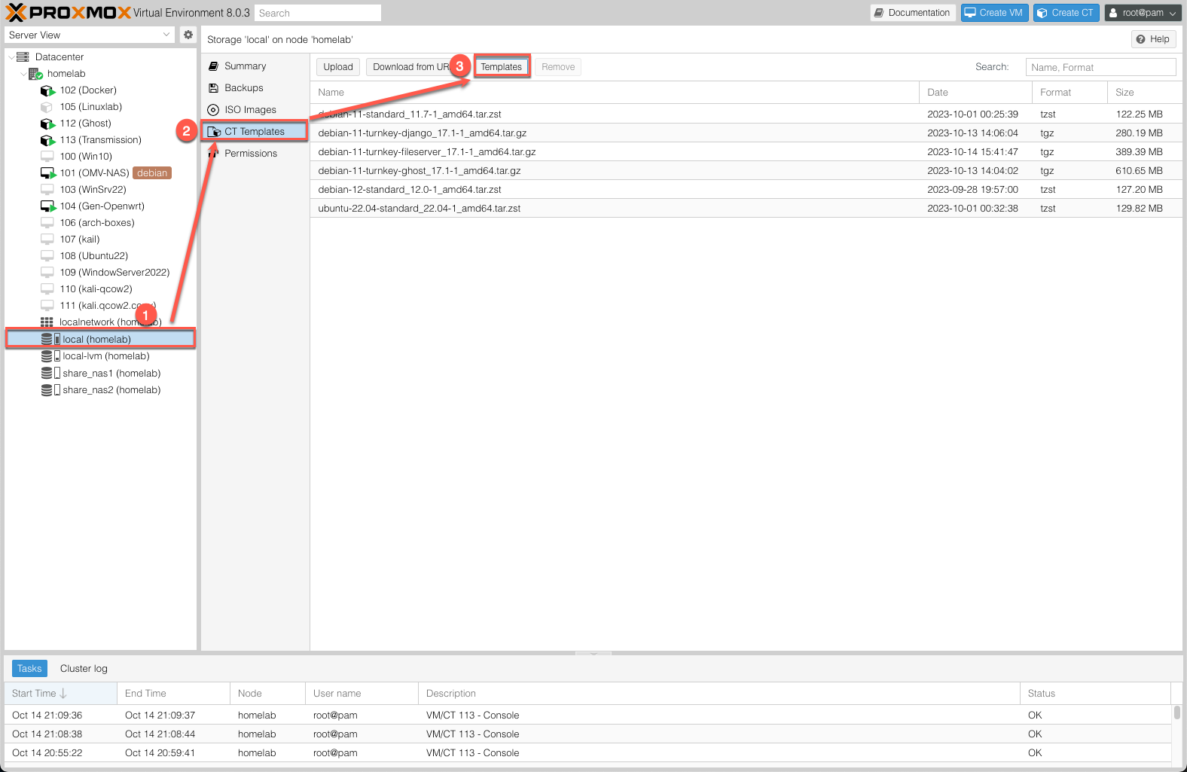Select the Datacenter server icon

(x=23, y=56)
